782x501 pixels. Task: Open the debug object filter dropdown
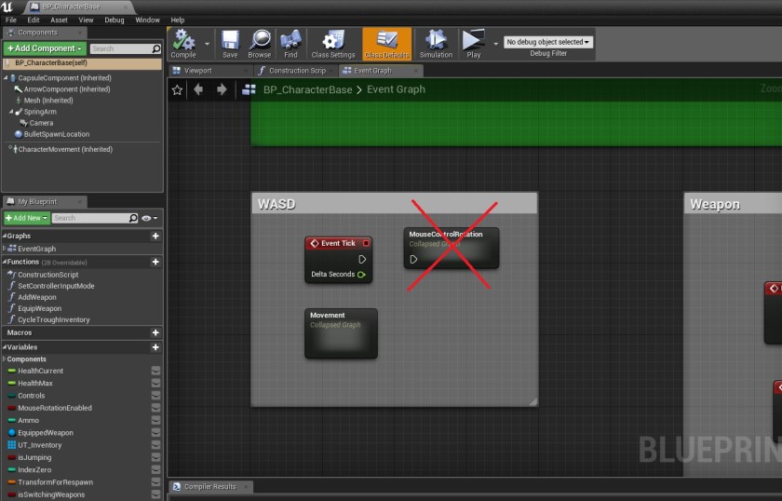click(x=547, y=42)
